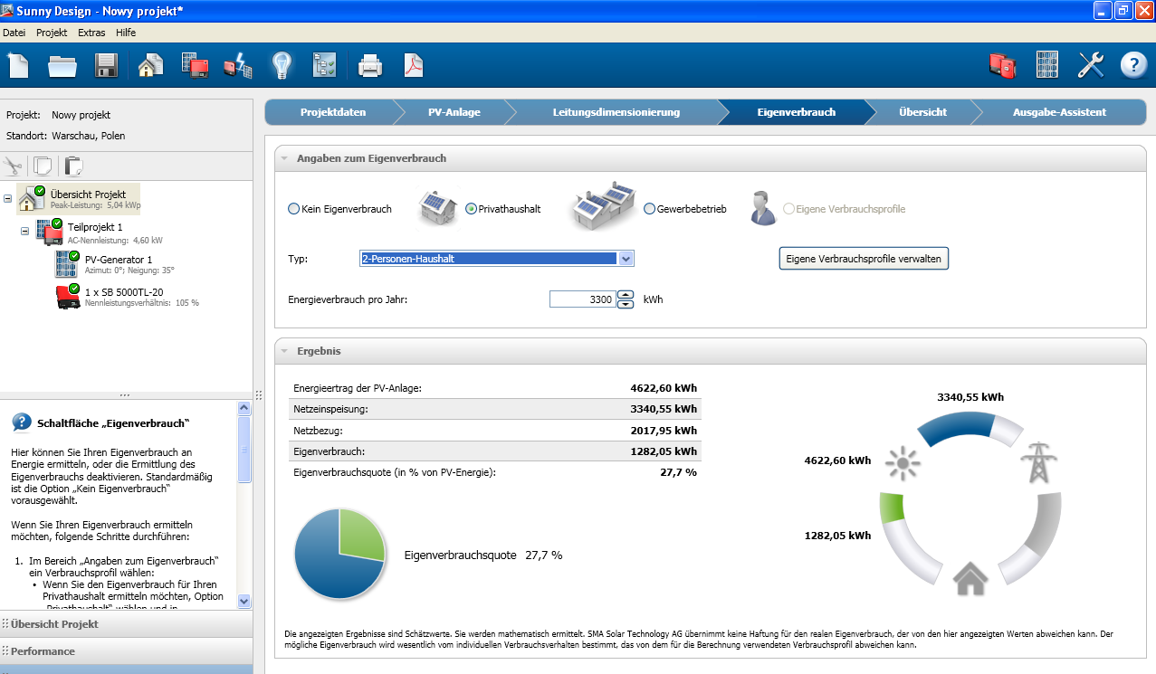1156x674 pixels.
Task: Go to the Projektdaten step
Action: (x=333, y=112)
